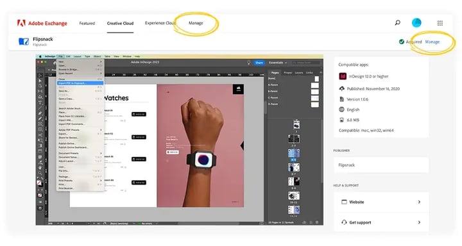Image resolution: width=462 pixels, height=246 pixels.
Task: Open the Adobe apps grid icon
Action: click(440, 23)
